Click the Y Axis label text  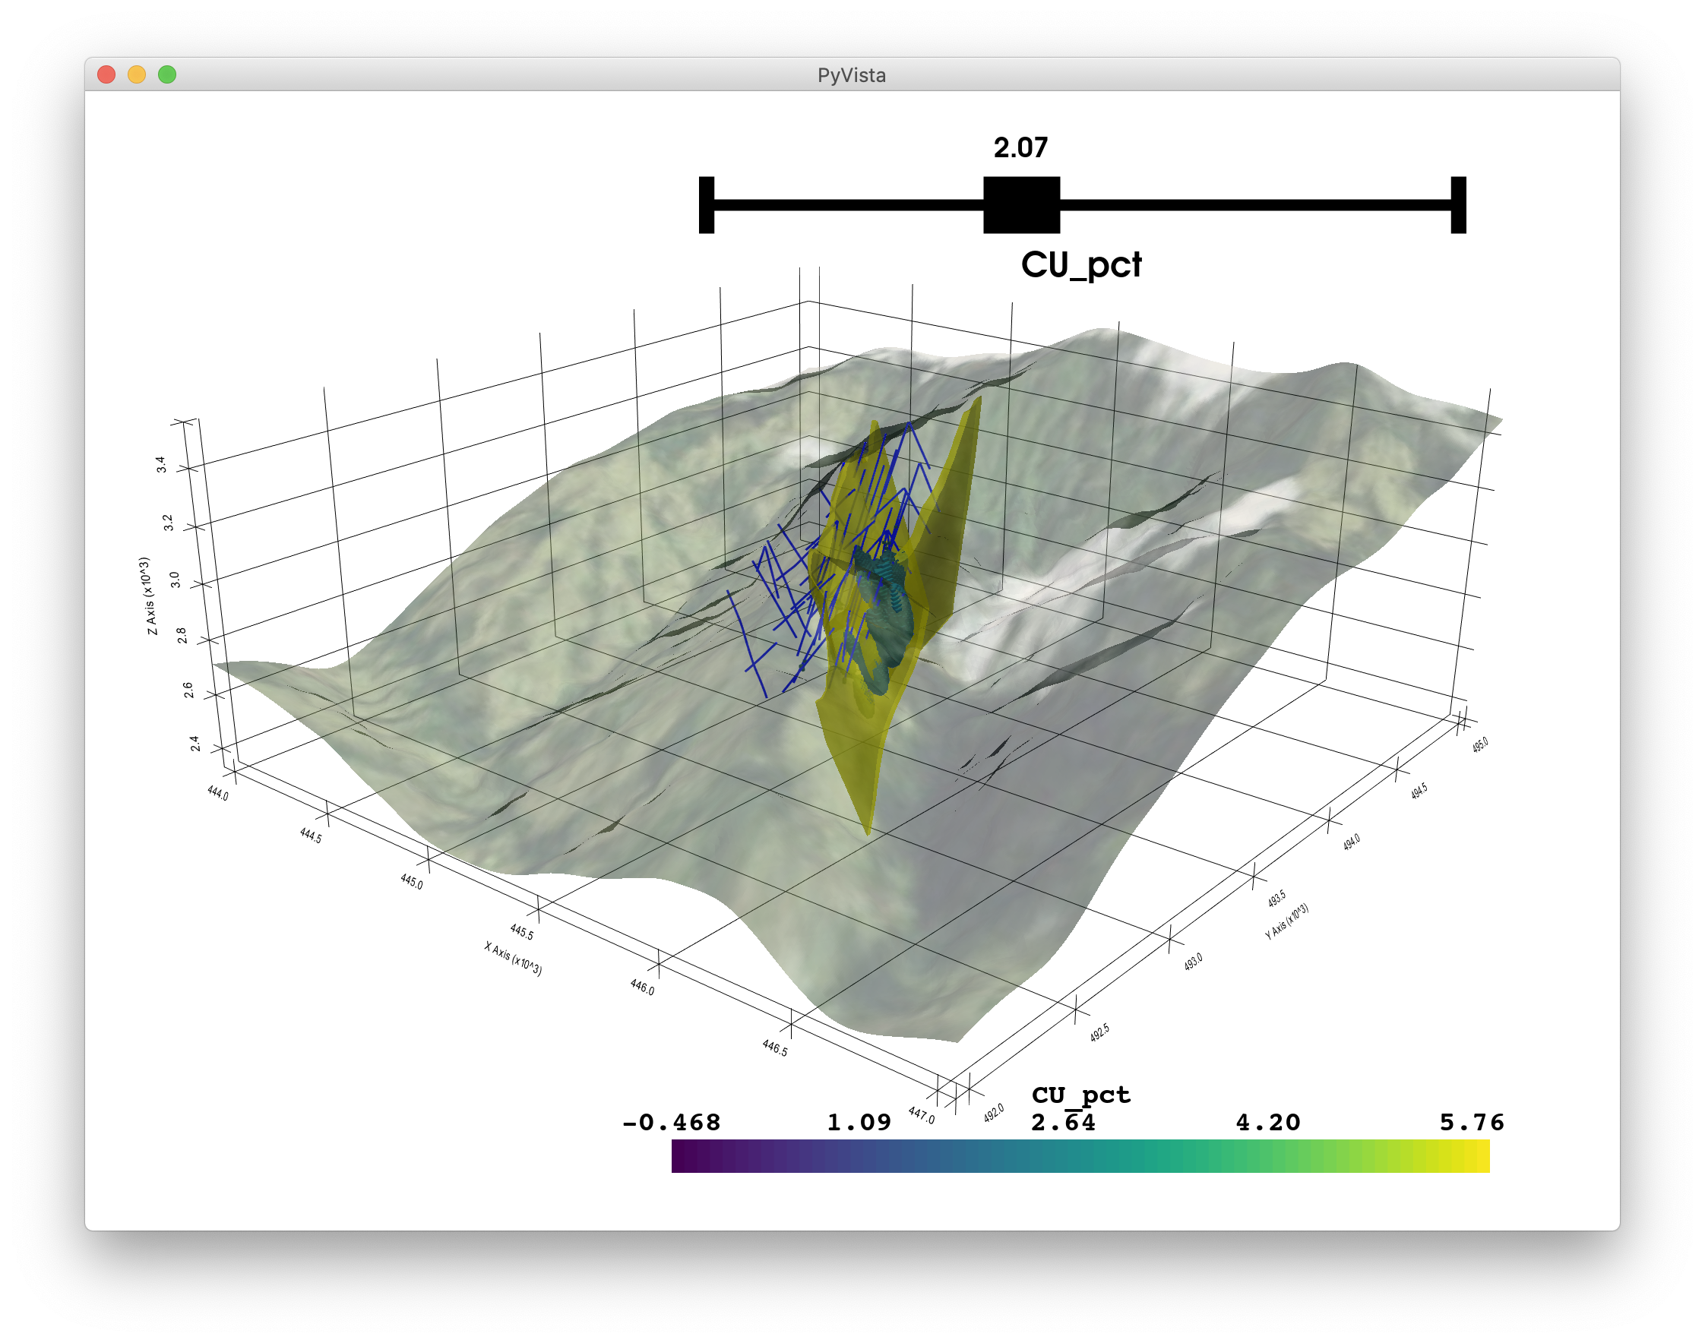click(1286, 921)
